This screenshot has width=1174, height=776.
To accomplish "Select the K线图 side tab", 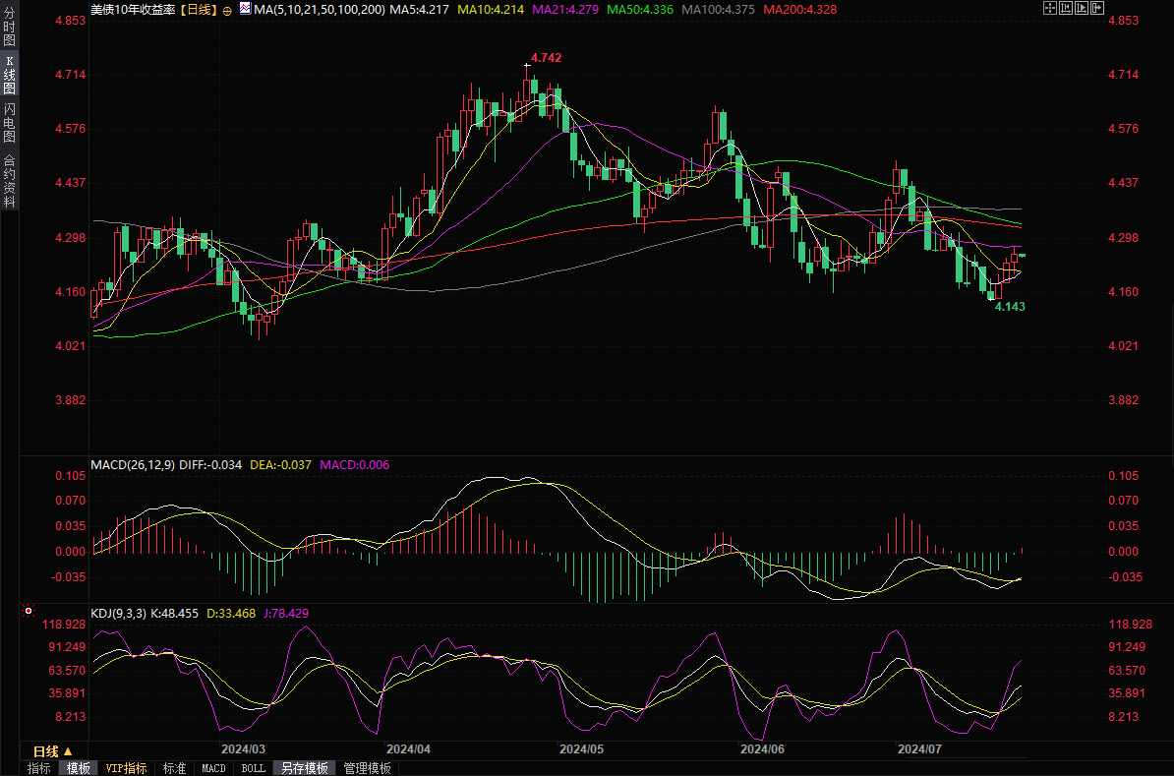I will coord(9,75).
